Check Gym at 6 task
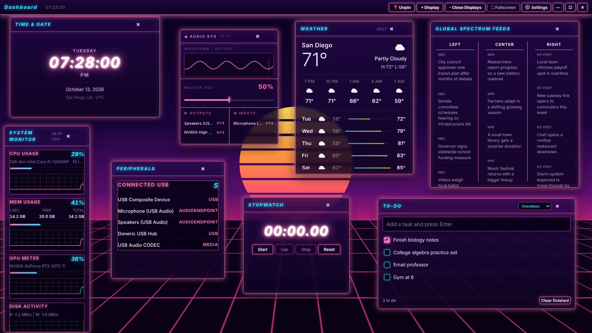Screen dimensions: 592x333 coord(387,277)
